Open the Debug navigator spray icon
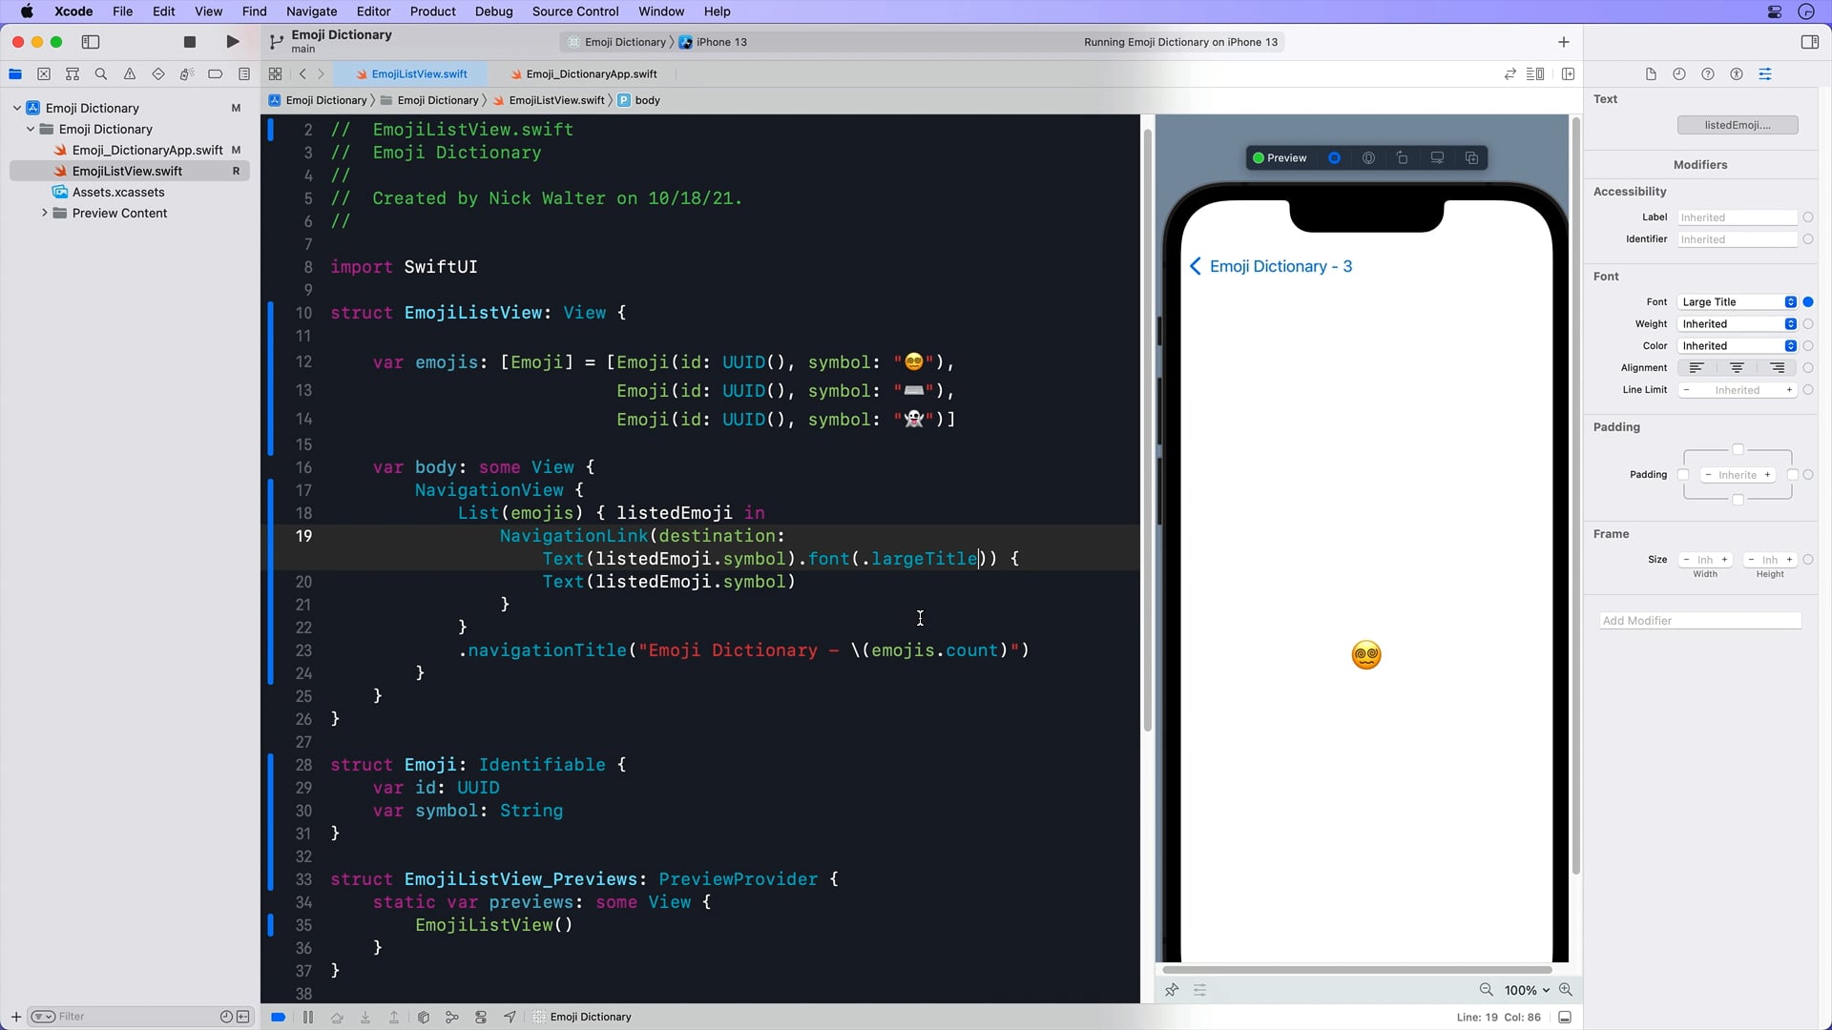The width and height of the screenshot is (1832, 1030). (x=187, y=74)
